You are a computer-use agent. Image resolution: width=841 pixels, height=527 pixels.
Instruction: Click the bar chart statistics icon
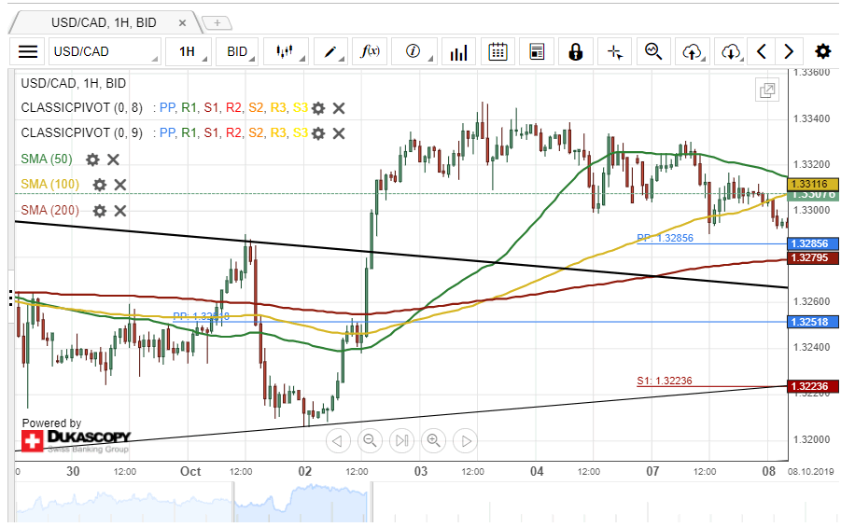click(458, 52)
